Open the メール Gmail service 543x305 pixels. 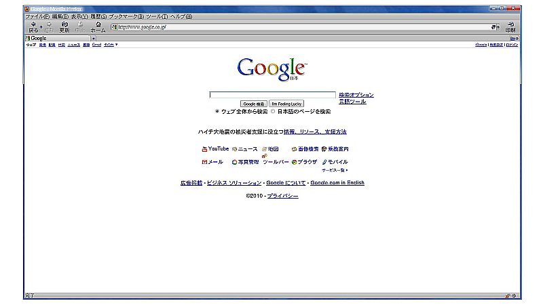[x=212, y=162]
